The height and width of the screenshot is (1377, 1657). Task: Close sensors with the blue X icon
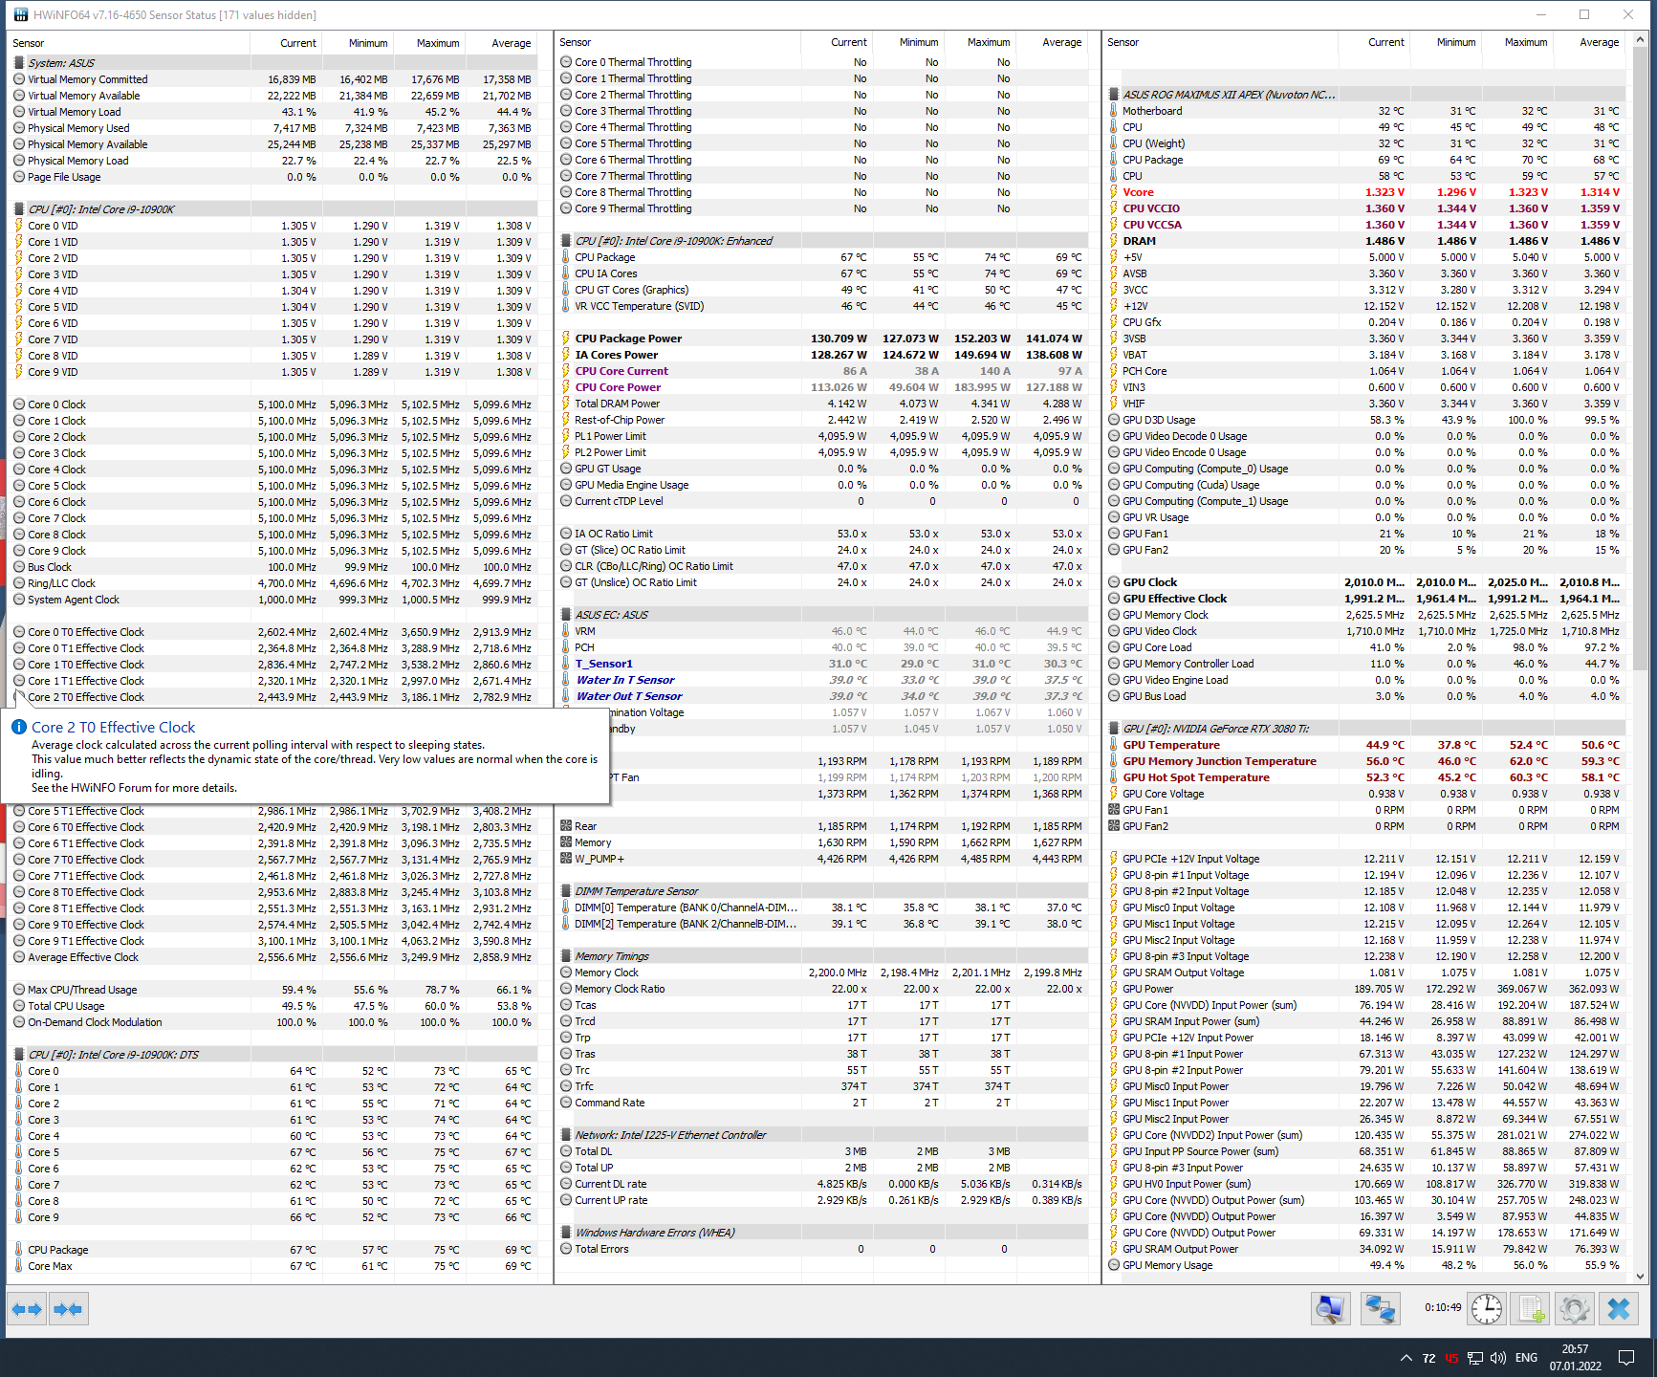(1619, 1308)
